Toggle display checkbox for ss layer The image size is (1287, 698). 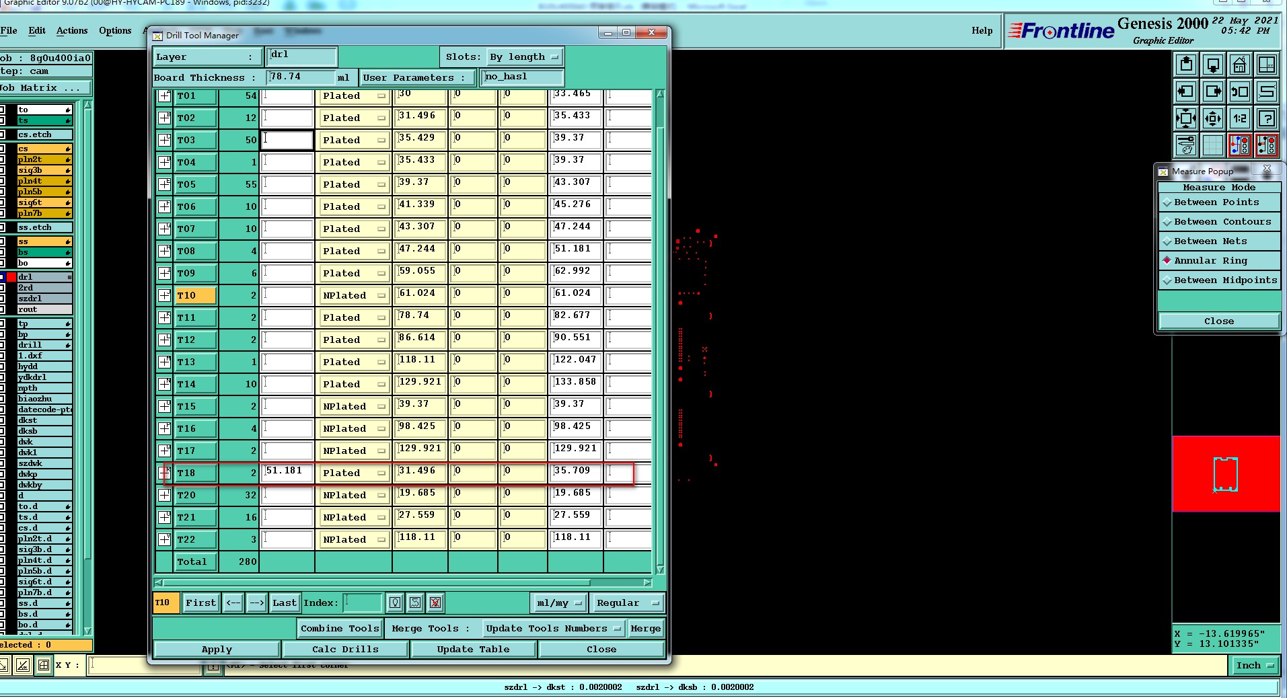point(2,241)
